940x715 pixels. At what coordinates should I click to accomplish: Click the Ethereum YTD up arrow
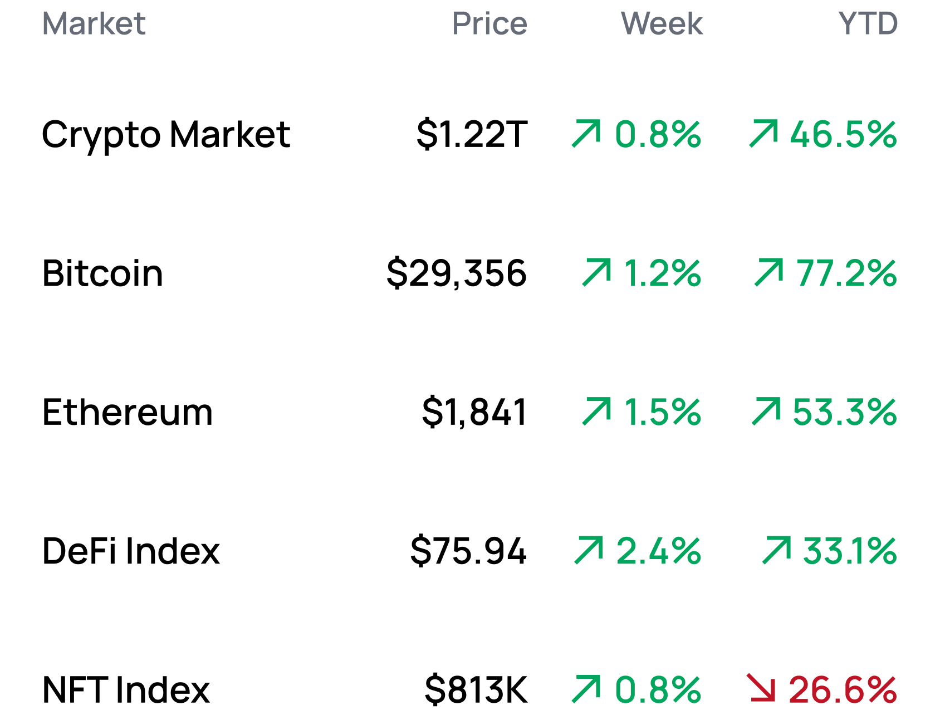766,412
